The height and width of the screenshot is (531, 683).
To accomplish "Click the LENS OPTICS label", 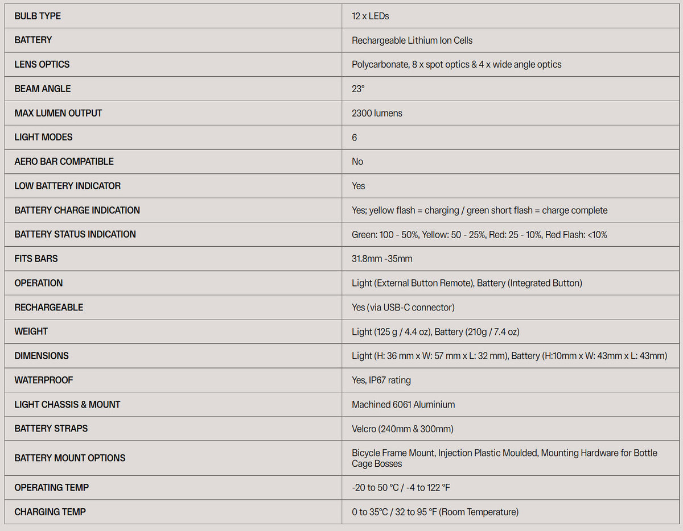I will pos(42,64).
